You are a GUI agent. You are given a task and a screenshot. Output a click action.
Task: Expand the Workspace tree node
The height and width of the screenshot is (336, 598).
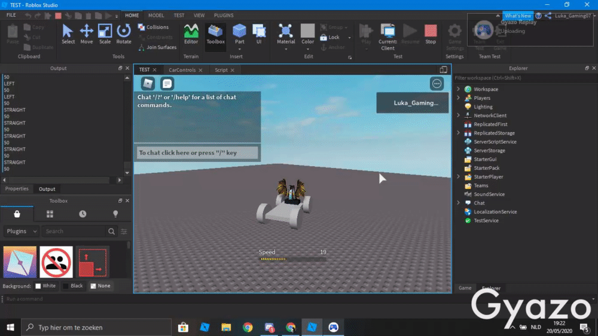459,89
